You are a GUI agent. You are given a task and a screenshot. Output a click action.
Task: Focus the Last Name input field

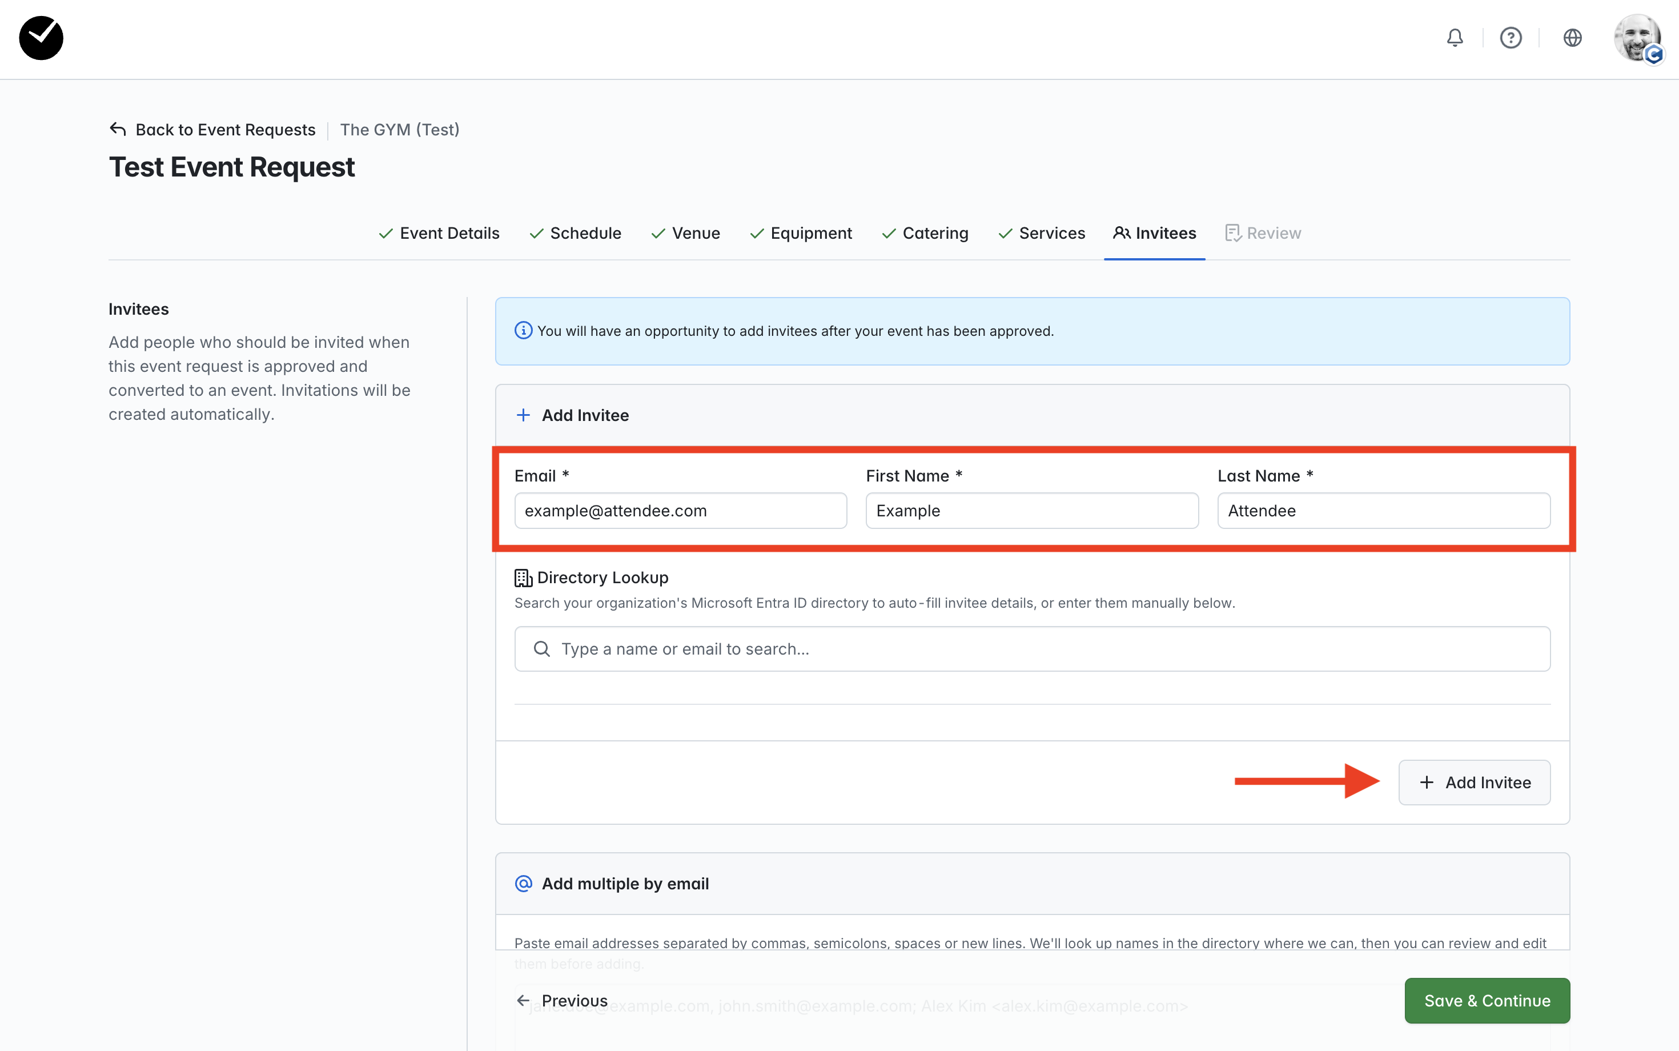[1384, 511]
